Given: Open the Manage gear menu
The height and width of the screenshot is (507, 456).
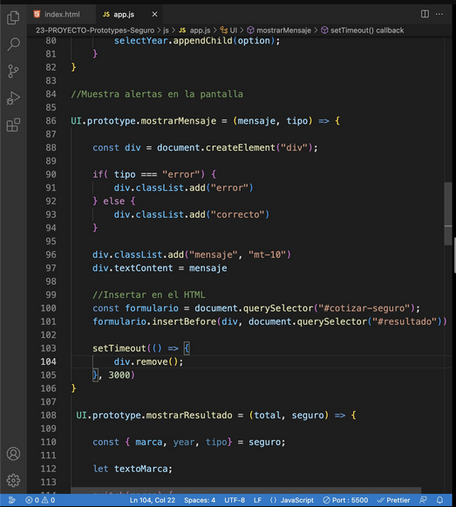Looking at the screenshot, I should pyautogui.click(x=13, y=481).
